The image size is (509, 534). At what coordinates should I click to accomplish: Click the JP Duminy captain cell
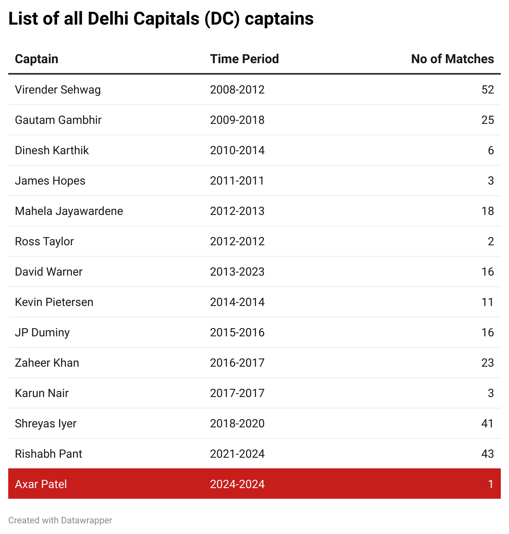click(x=42, y=333)
